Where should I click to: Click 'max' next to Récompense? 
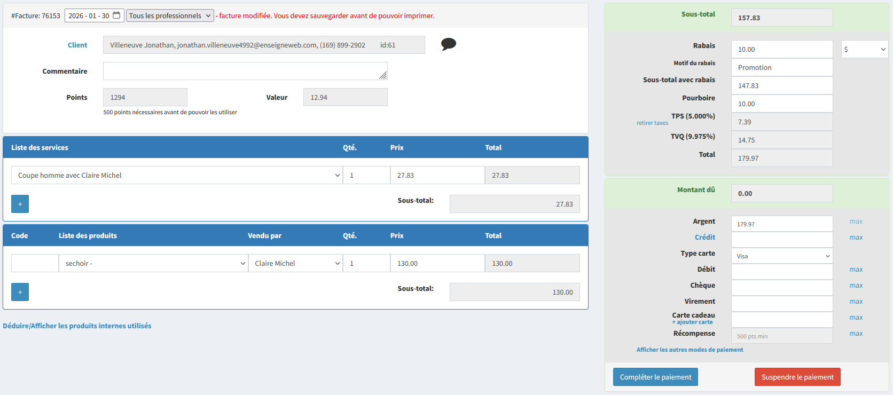pos(856,334)
